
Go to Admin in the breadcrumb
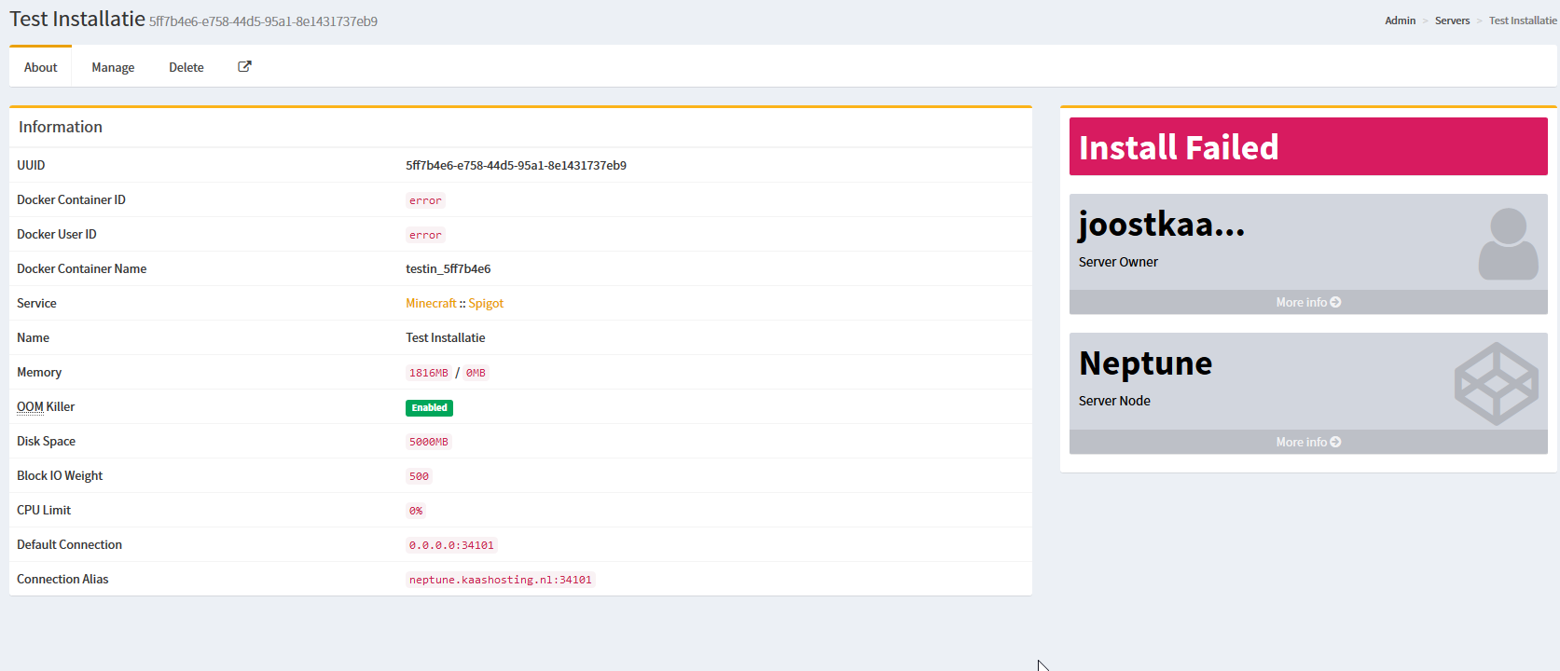[x=1400, y=21]
